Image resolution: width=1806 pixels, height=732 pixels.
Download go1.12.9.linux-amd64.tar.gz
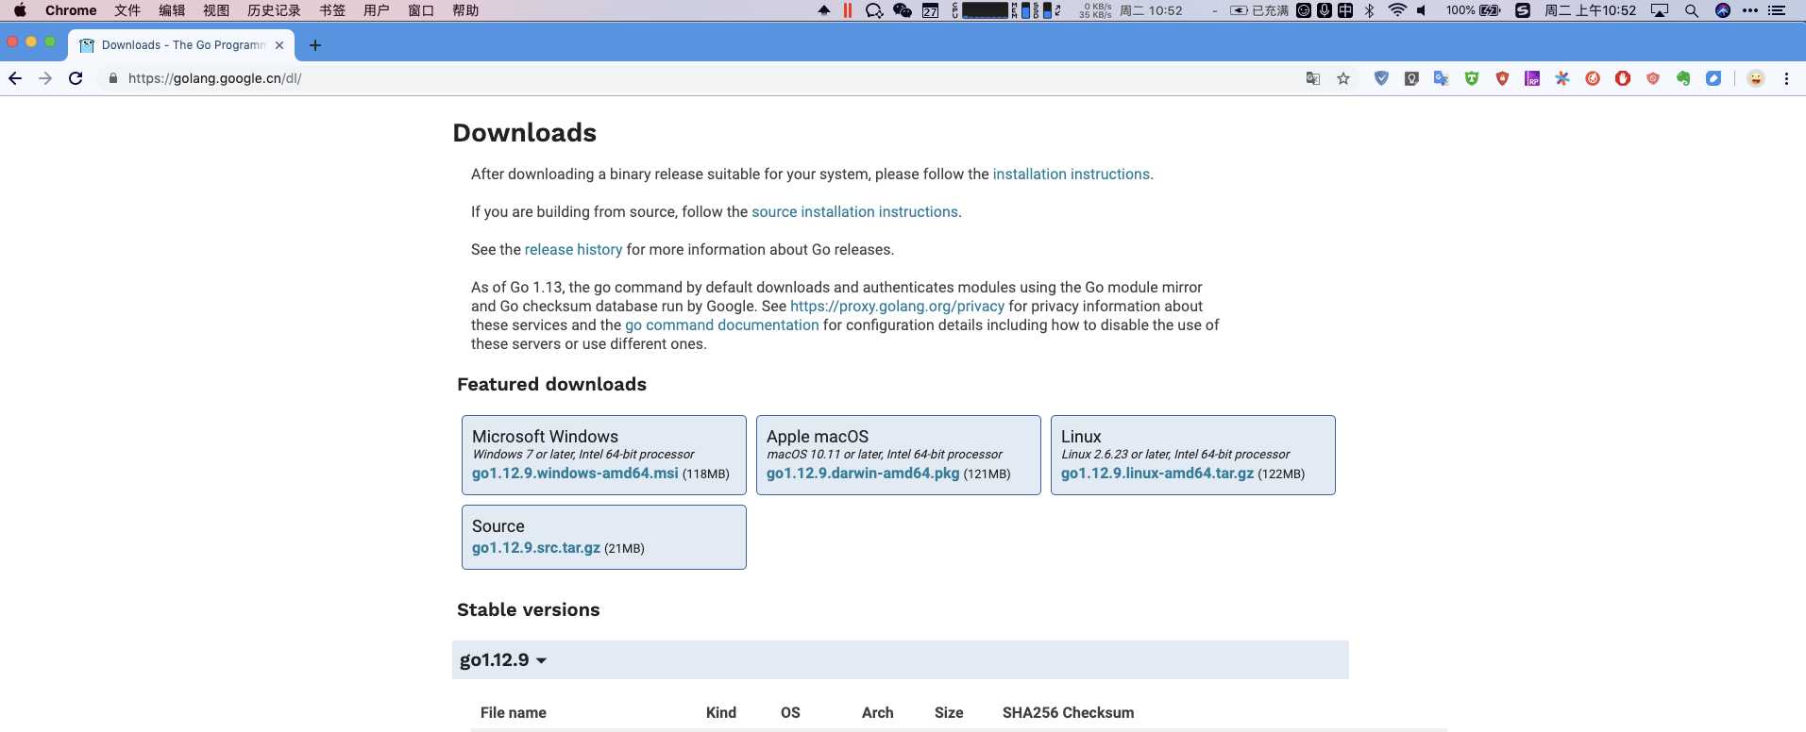1157,473
